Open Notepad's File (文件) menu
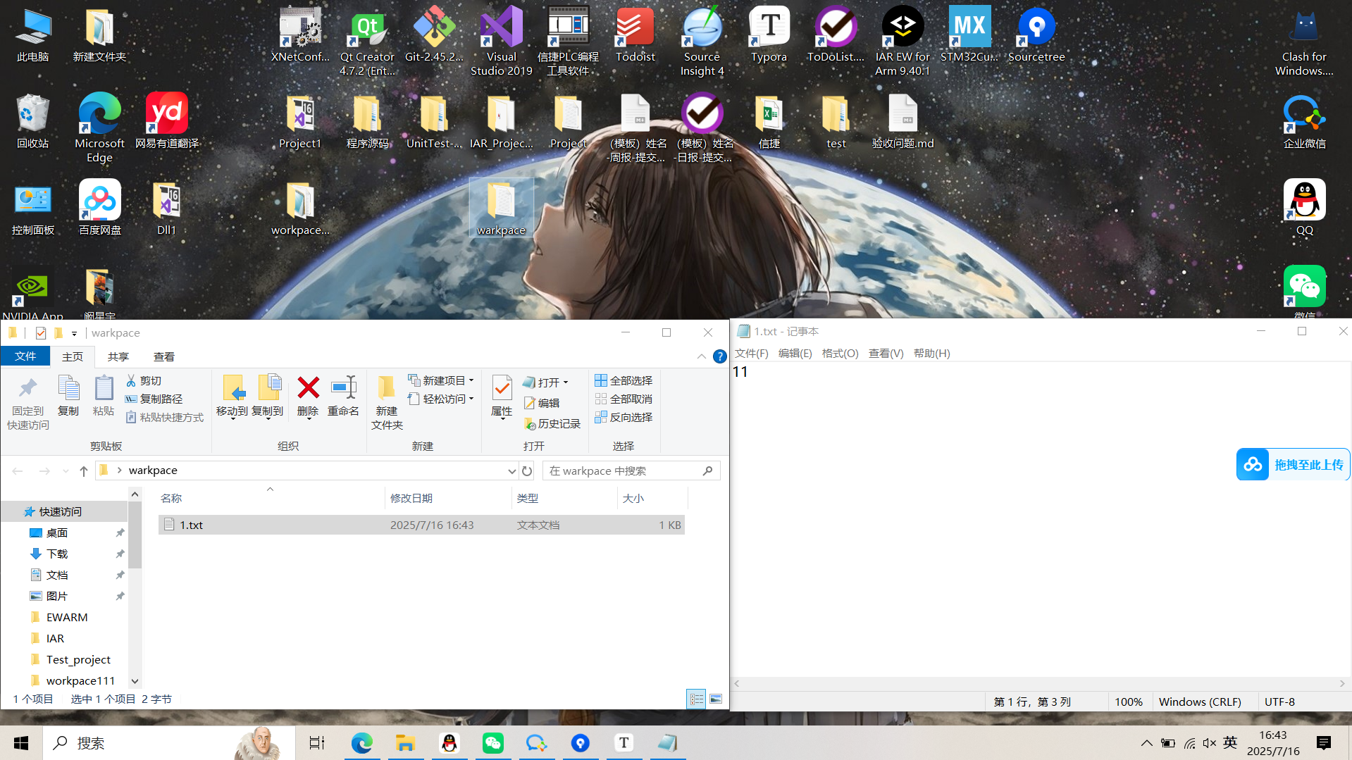 752,353
